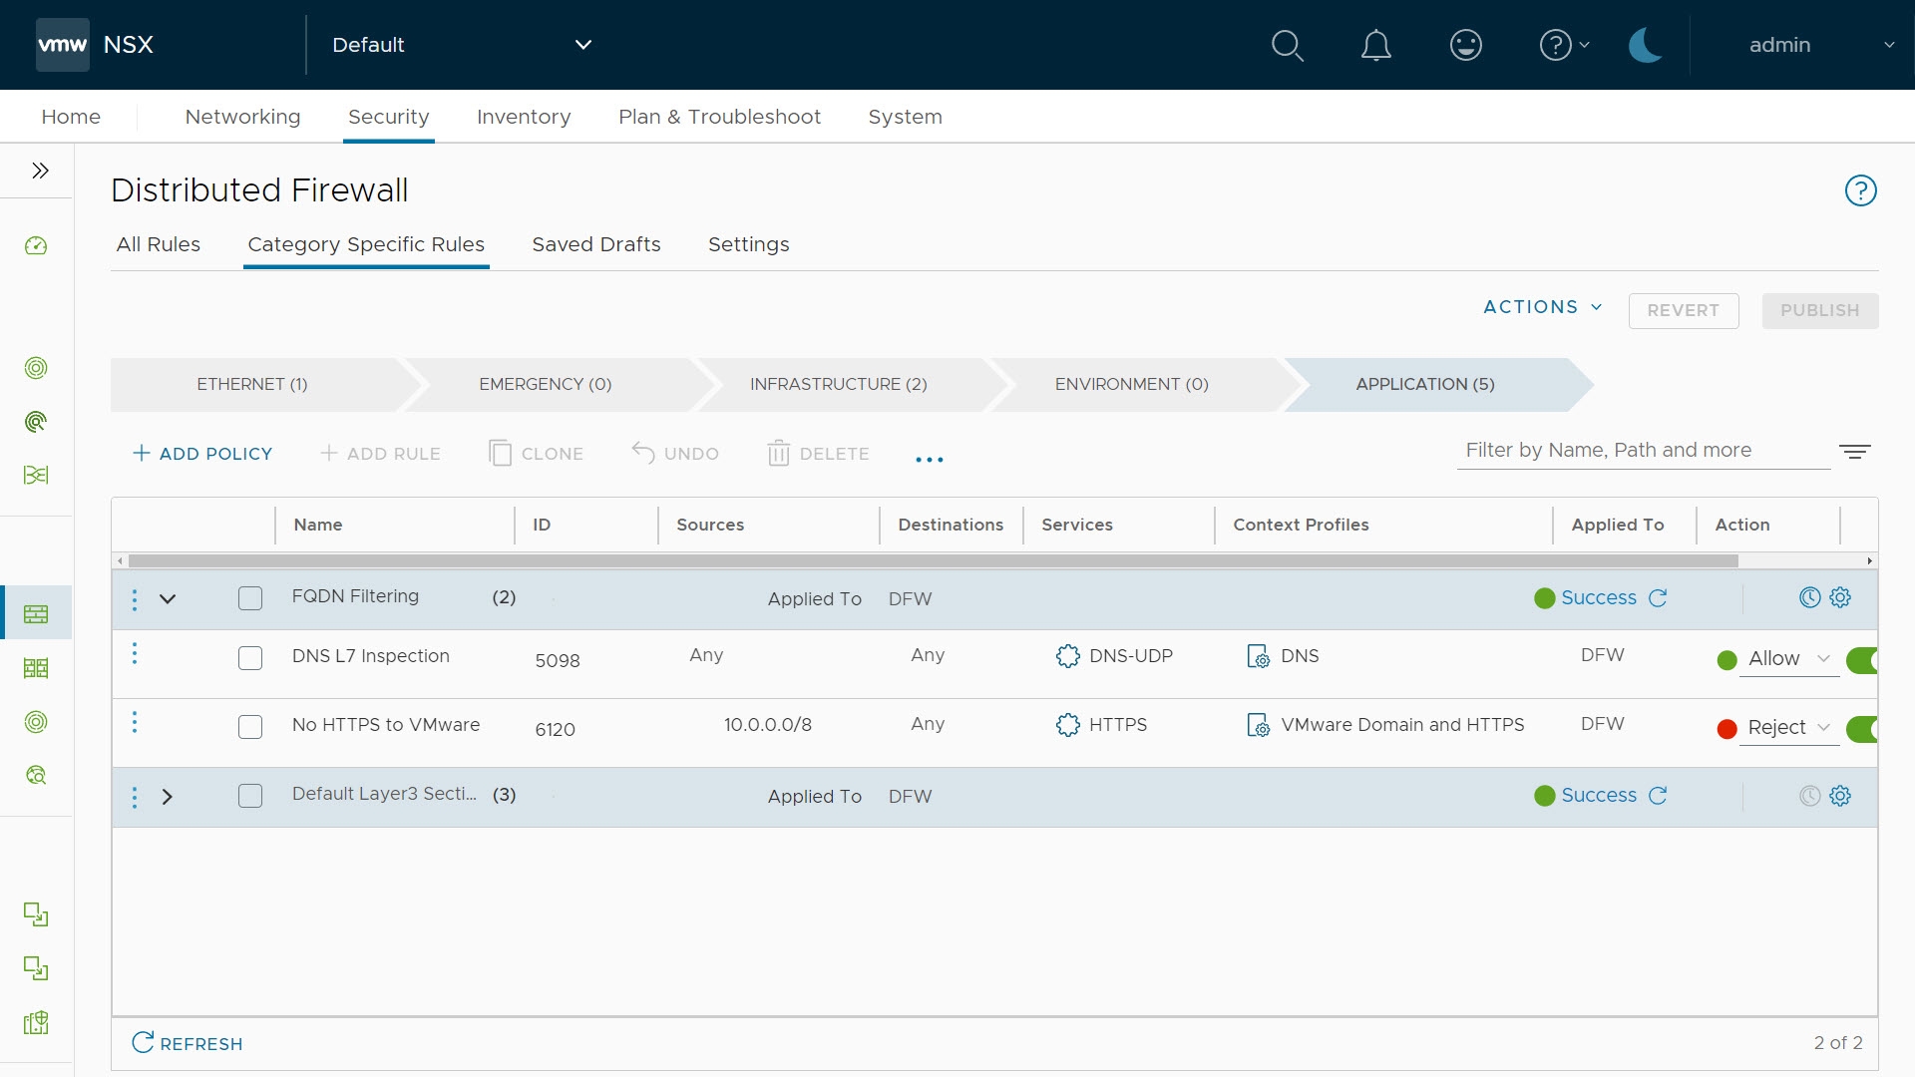
Task: Open settings gear for FQDN Filtering policy
Action: coord(1840,597)
